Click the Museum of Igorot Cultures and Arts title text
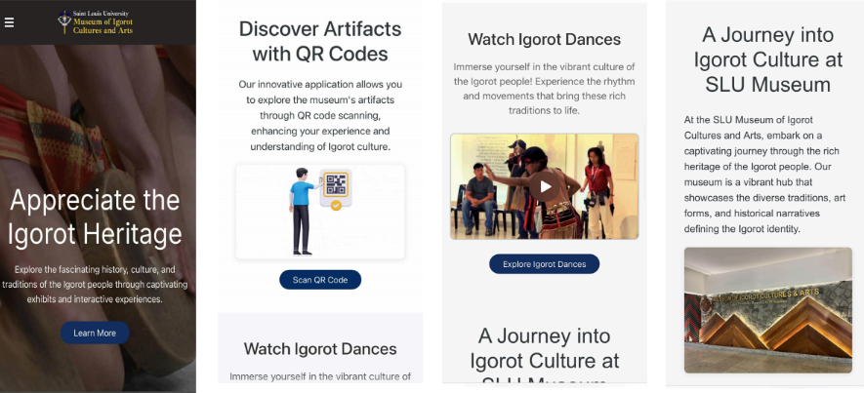This screenshot has width=864, height=393. pyautogui.click(x=103, y=26)
